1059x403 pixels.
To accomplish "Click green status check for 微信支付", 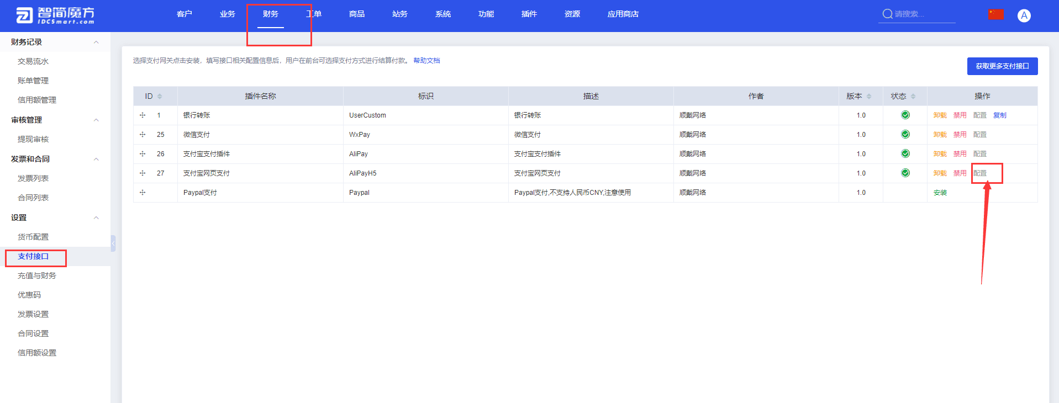I will tap(905, 134).
